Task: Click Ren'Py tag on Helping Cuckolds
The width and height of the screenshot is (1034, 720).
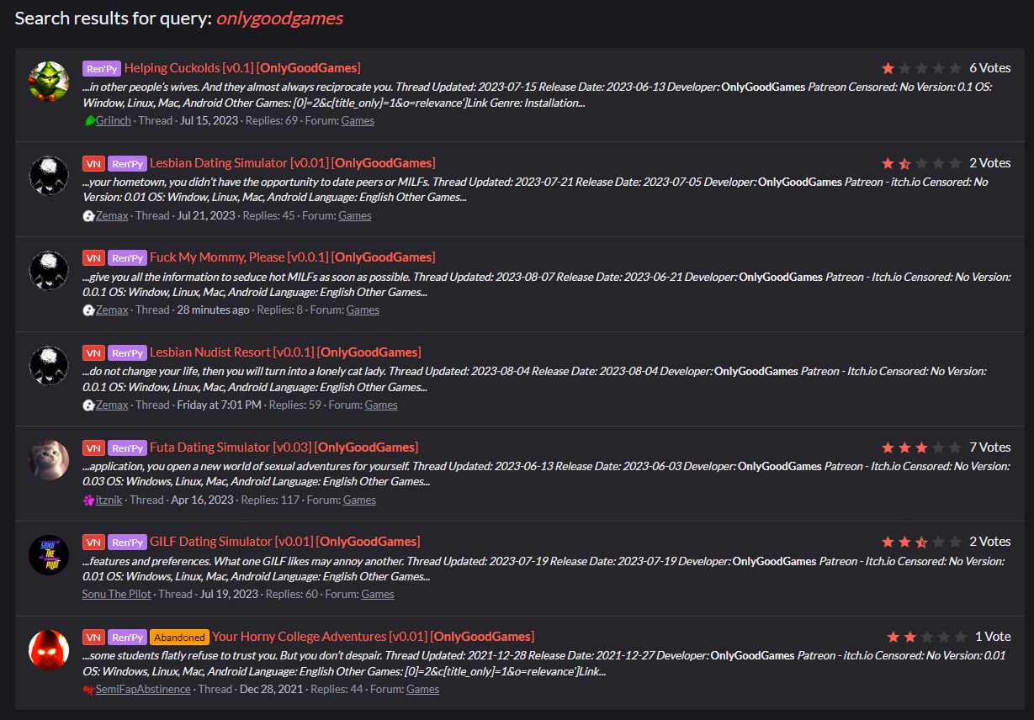Action: coord(102,68)
